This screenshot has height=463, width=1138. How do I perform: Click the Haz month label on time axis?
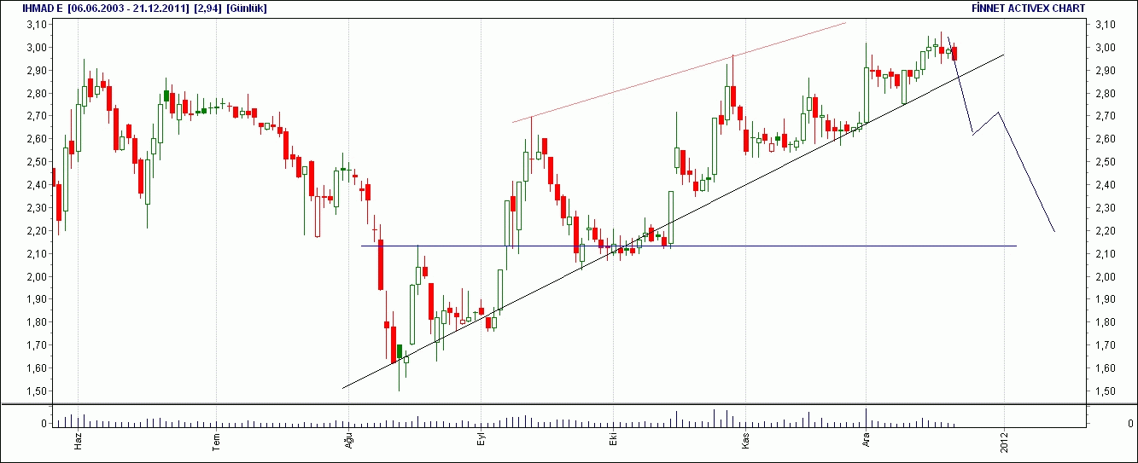click(77, 443)
